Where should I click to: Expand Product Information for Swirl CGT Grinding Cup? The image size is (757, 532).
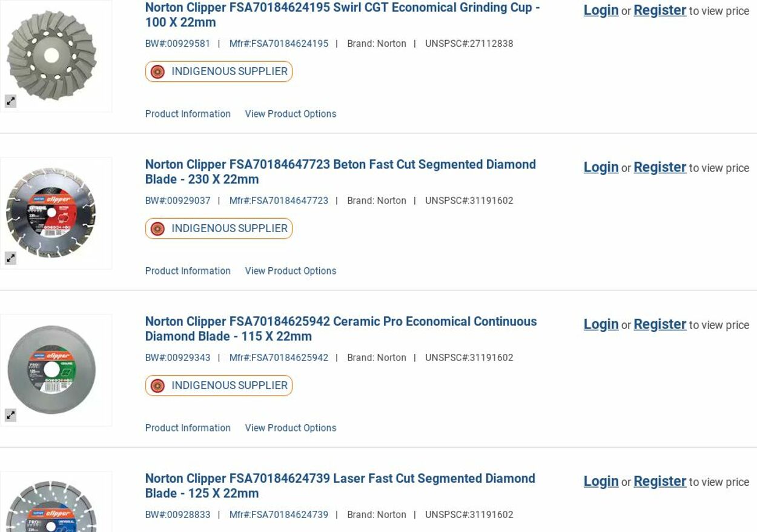[188, 114]
